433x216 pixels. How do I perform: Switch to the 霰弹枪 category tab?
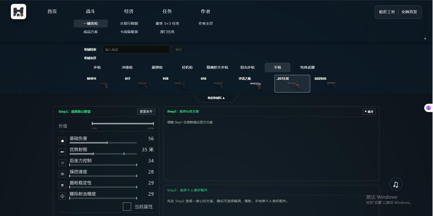[x=157, y=67]
